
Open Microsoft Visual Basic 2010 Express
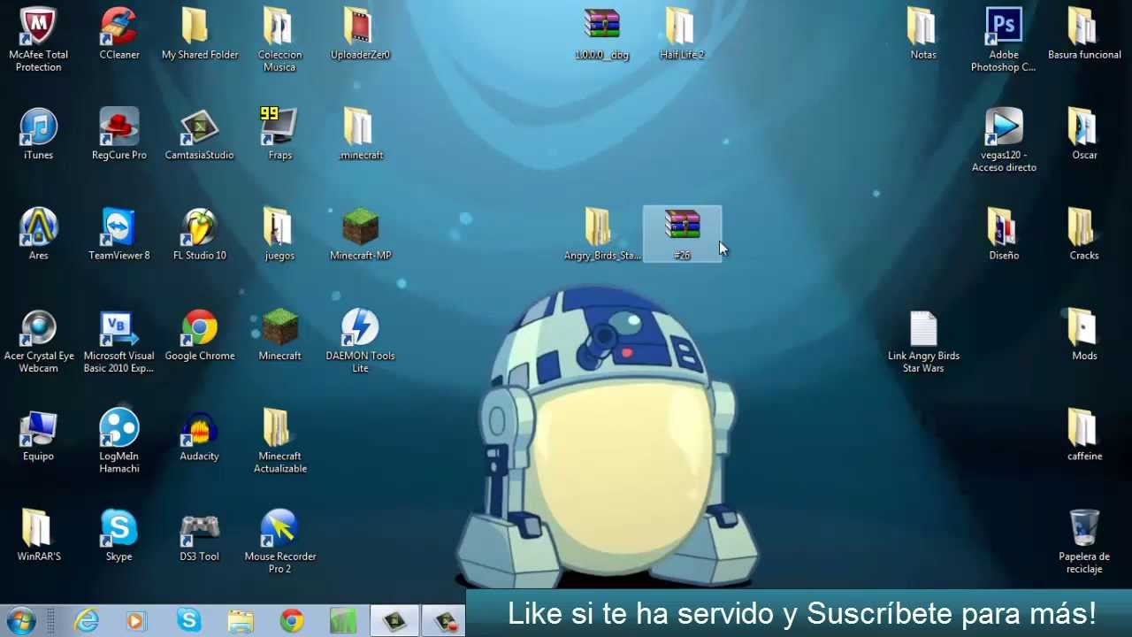point(119,341)
